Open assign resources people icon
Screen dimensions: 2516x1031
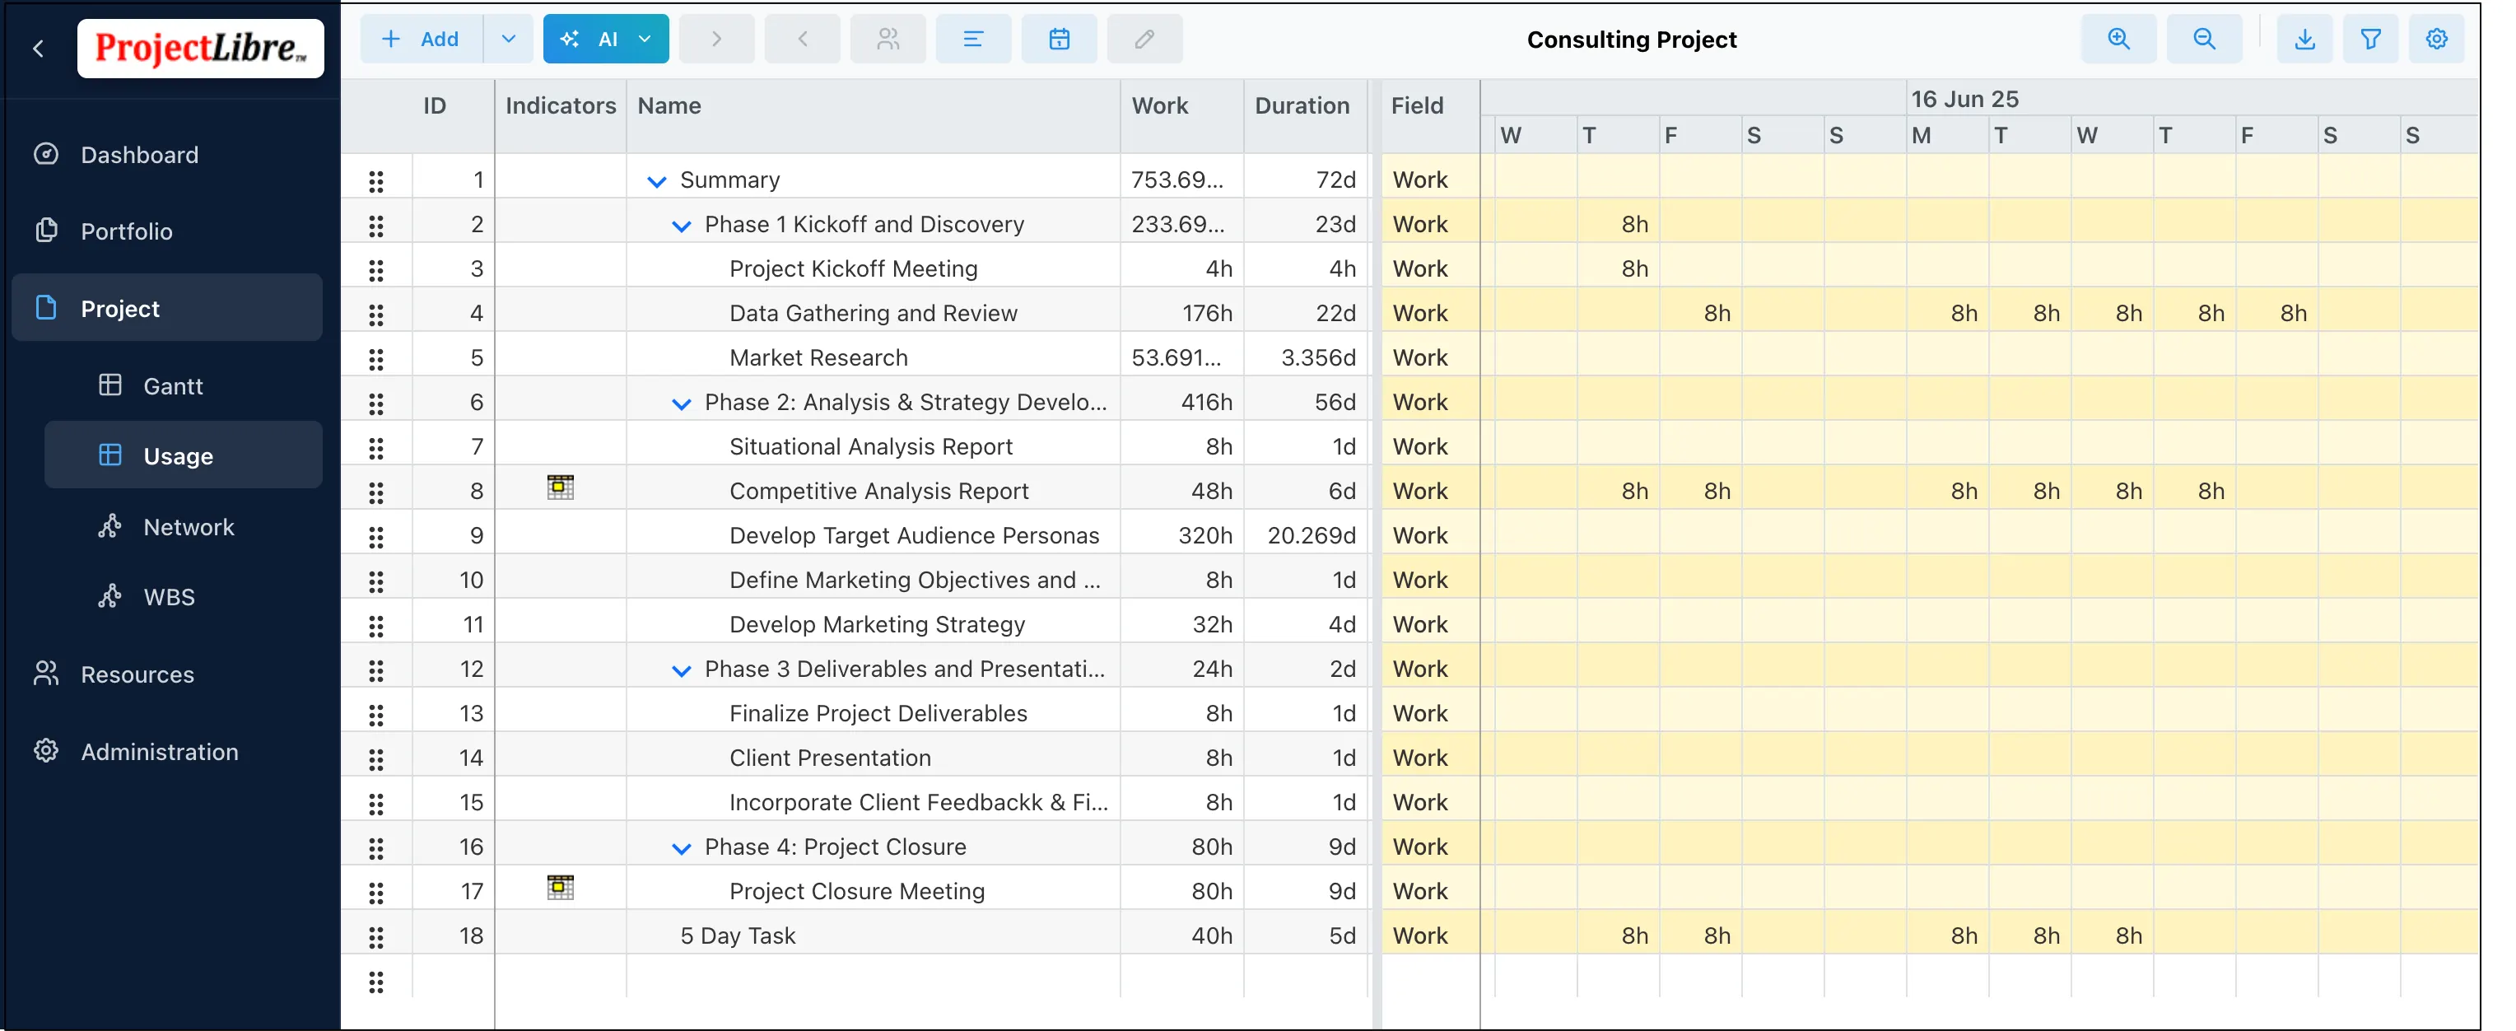click(x=888, y=39)
